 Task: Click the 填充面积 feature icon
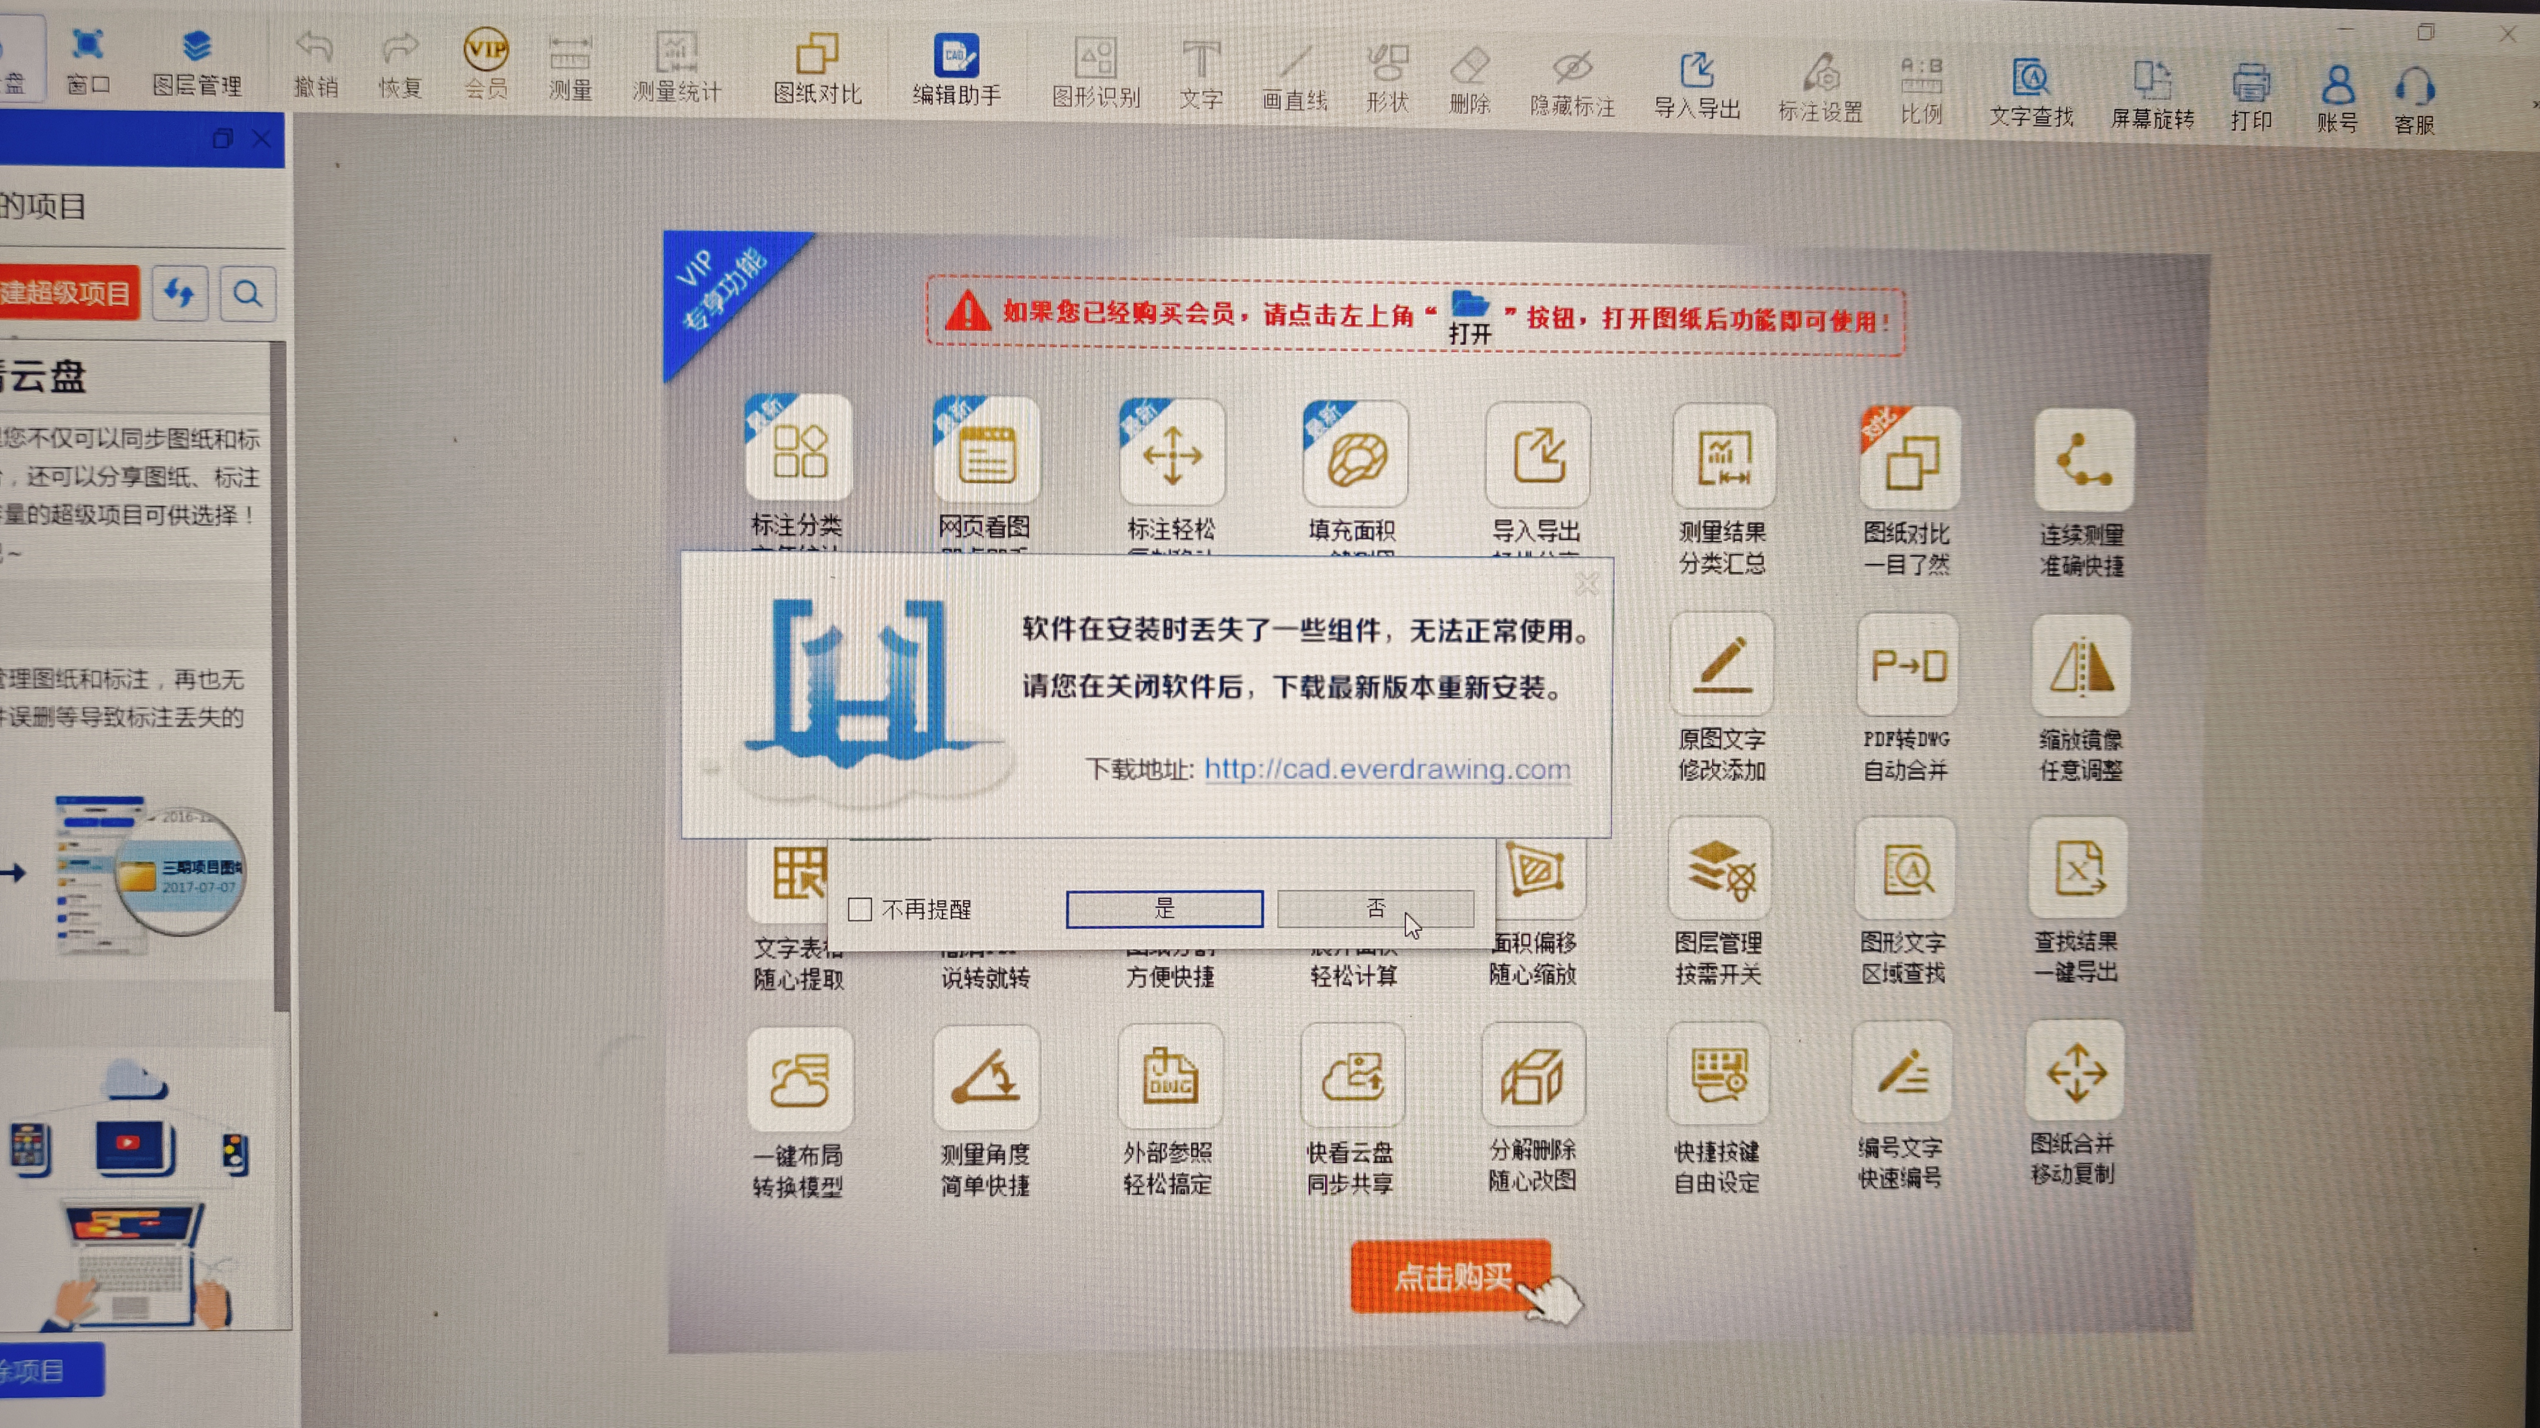pyautogui.click(x=1355, y=456)
